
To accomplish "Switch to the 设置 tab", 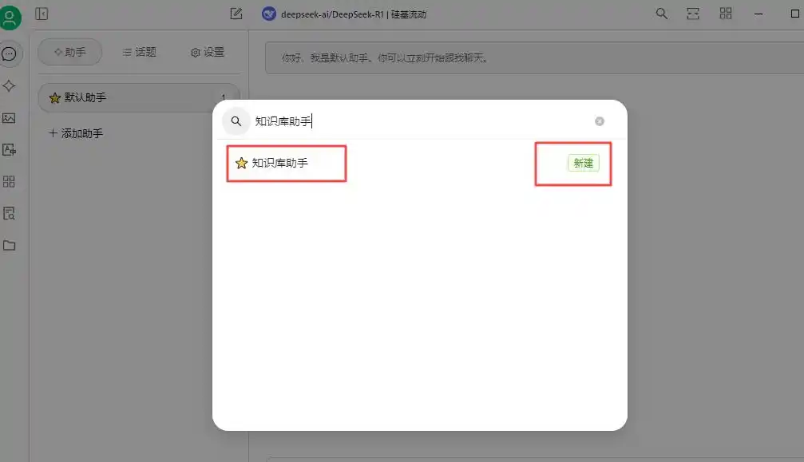I will 208,52.
